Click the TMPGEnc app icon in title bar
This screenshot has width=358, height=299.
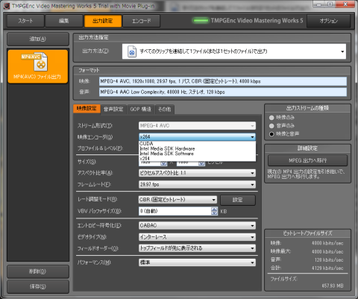(7, 6)
